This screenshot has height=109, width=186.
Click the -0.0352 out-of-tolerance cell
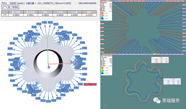tap(89, 15)
